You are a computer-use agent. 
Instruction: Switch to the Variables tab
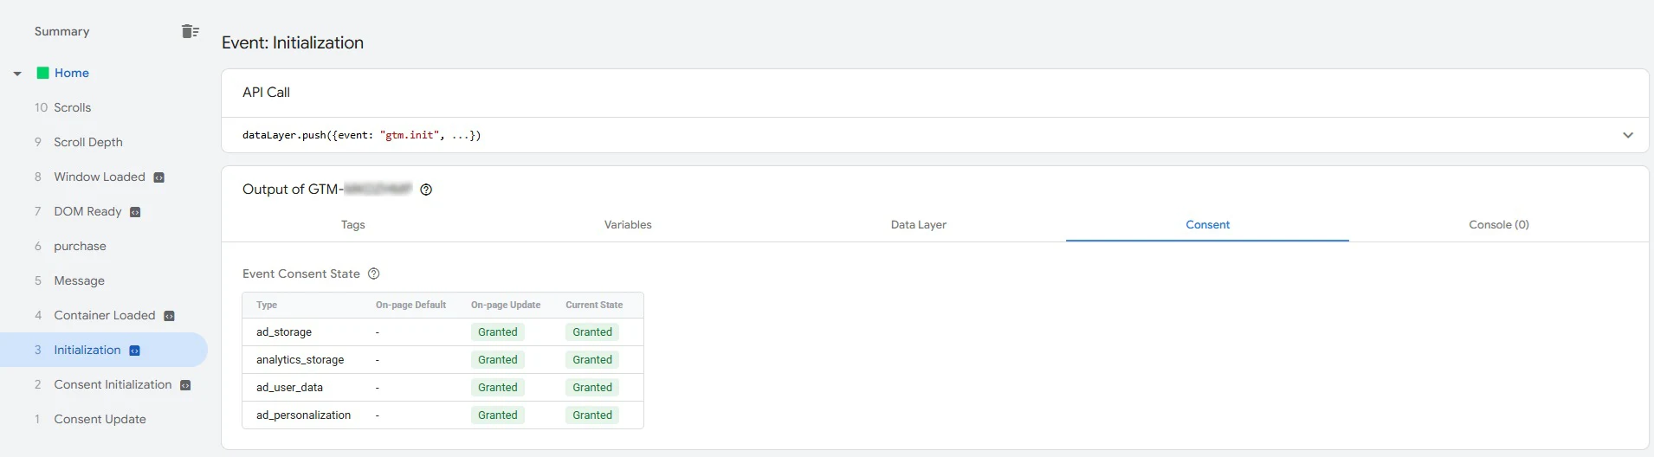(x=628, y=224)
